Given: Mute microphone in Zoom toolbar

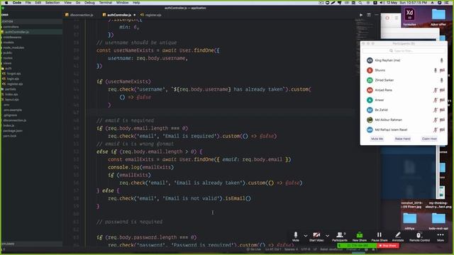Looking at the screenshot, I should coord(296,236).
